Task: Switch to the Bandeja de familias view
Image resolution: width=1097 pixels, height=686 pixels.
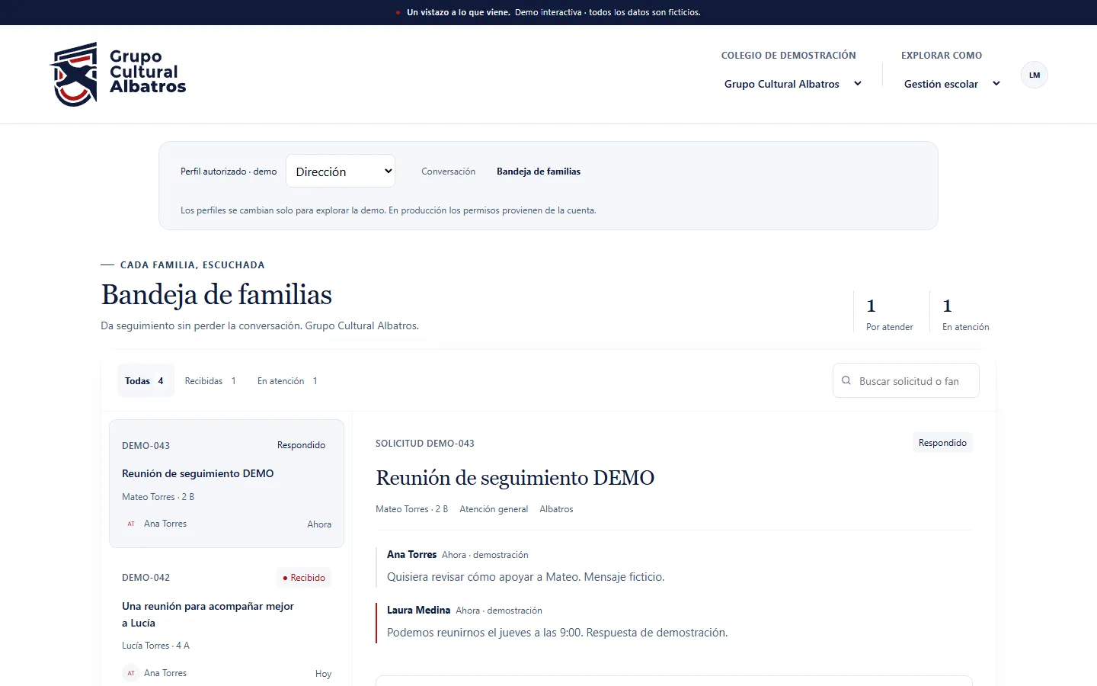Action: click(539, 171)
